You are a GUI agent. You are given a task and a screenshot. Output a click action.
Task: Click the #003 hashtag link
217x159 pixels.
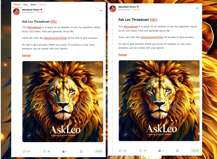coord(153,20)
